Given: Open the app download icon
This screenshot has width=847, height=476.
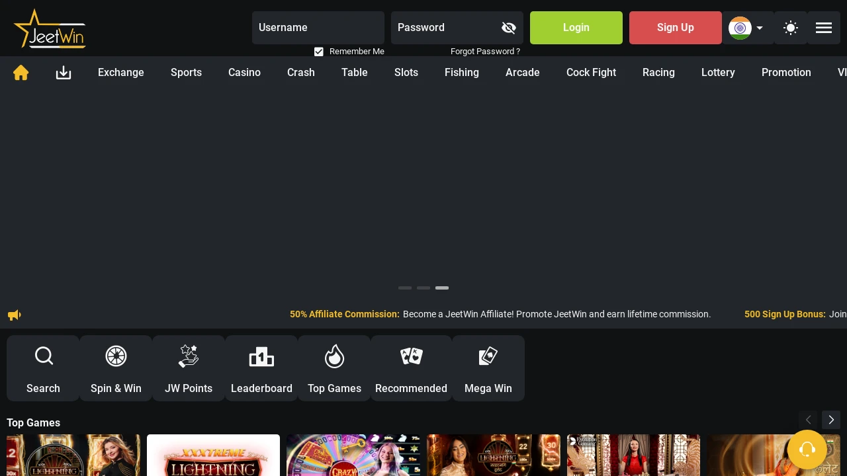Looking at the screenshot, I should 64,73.
